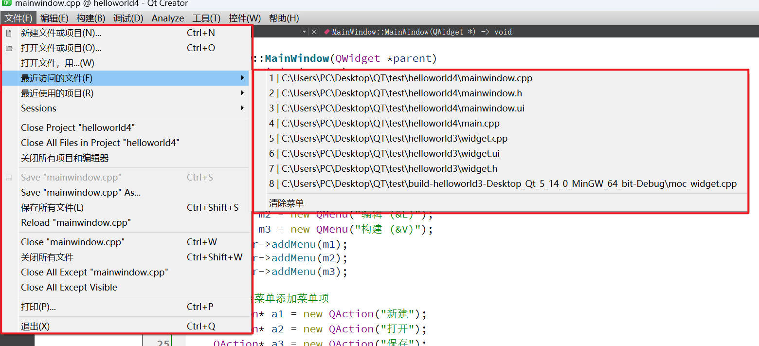Image resolution: width=759 pixels, height=346 pixels.
Task: Choose Close "mainwindow.cpp" with Ctrl+W shortcut
Action: click(x=126, y=242)
